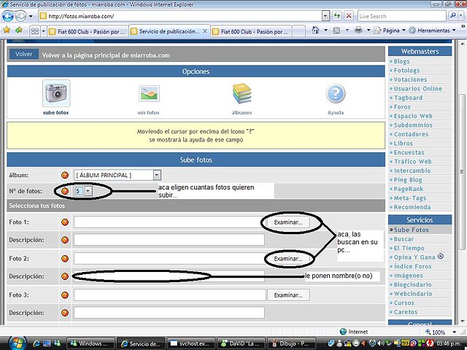The width and height of the screenshot is (467, 350).
Task: Open the zoom level 100% dropdown
Action: 455,332
